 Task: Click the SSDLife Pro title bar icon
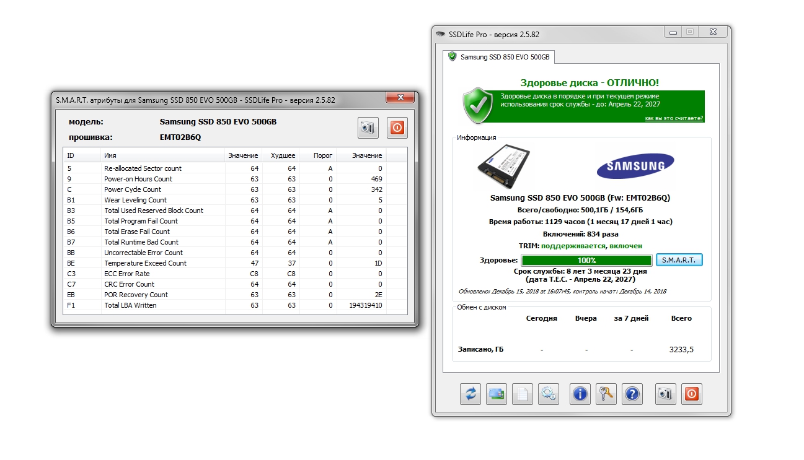(440, 35)
